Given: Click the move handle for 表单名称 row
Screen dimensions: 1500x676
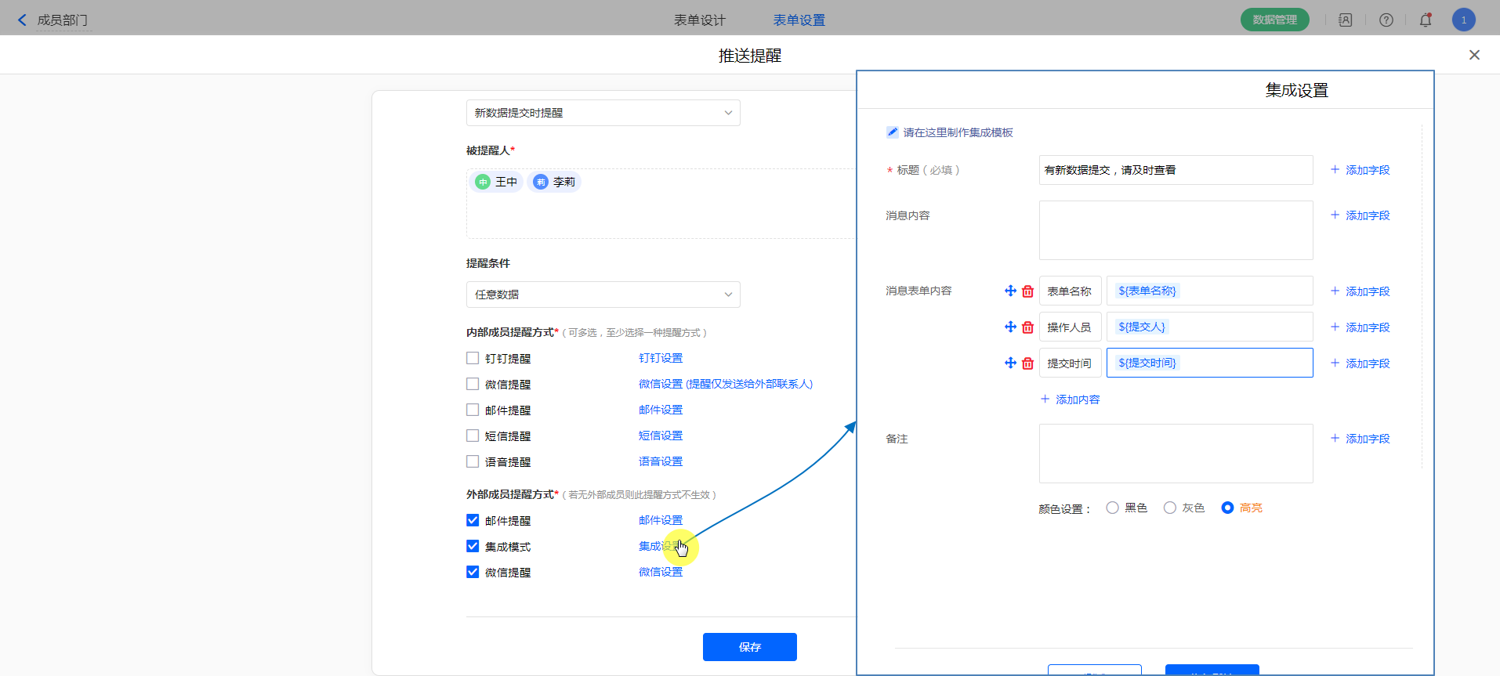Looking at the screenshot, I should click(x=1010, y=291).
